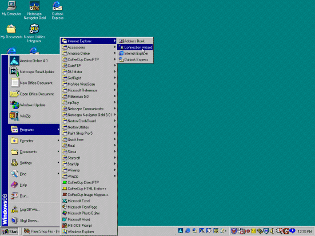The width and height of the screenshot is (315, 236).
Task: Choose New Office Document
Action: click(34, 83)
